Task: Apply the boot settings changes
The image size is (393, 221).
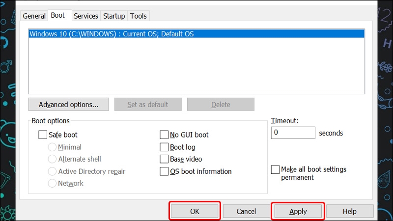Action: 298,211
